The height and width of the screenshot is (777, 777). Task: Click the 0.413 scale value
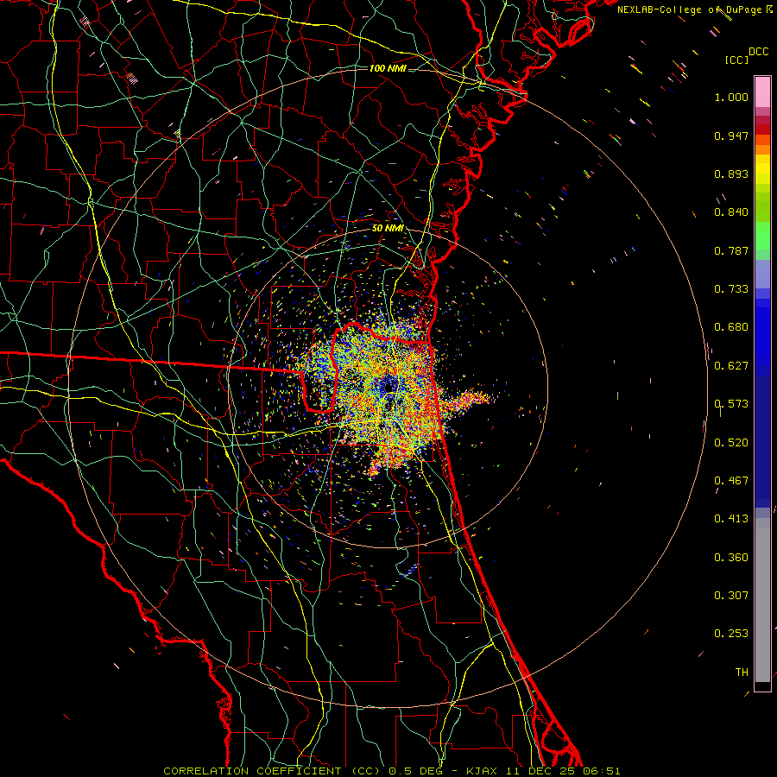731,519
